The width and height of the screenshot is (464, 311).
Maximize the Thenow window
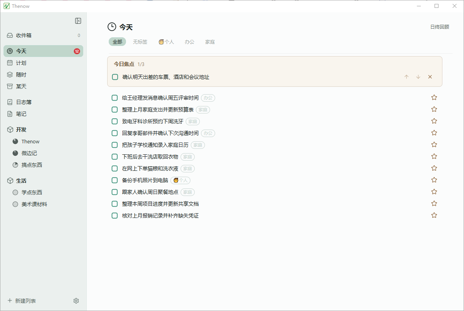coord(437,6)
